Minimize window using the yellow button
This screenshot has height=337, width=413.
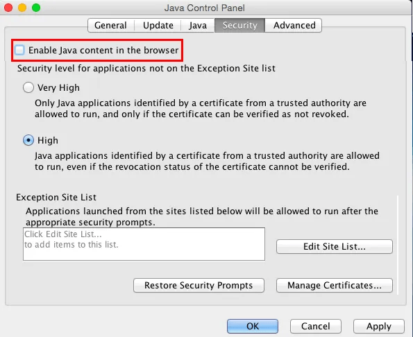[22, 8]
